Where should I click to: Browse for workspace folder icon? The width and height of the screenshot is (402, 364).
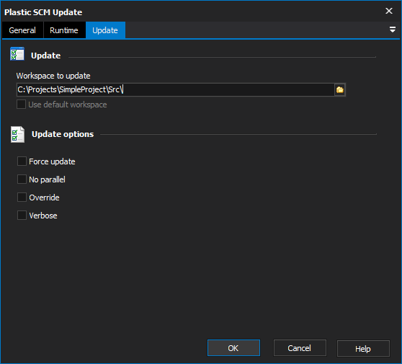pyautogui.click(x=340, y=90)
